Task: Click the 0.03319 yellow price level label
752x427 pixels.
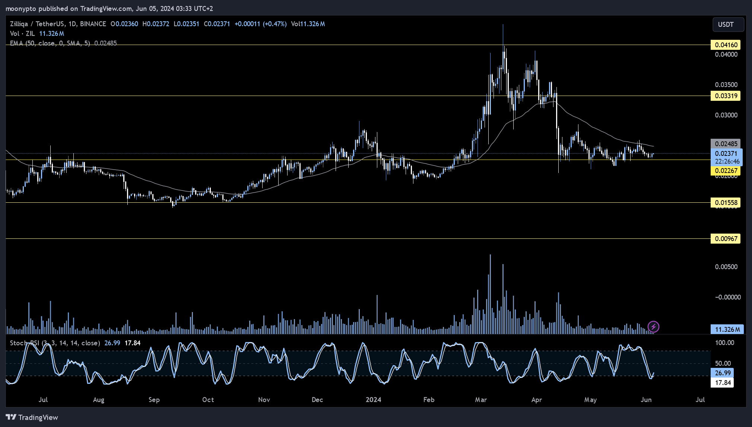Action: point(726,96)
